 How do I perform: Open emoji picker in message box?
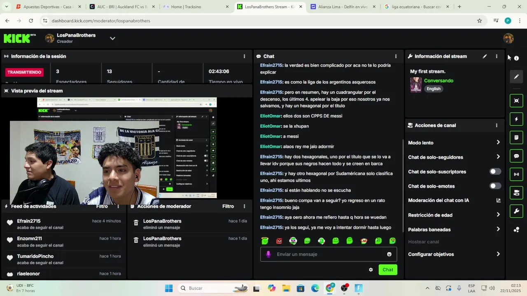389,254
